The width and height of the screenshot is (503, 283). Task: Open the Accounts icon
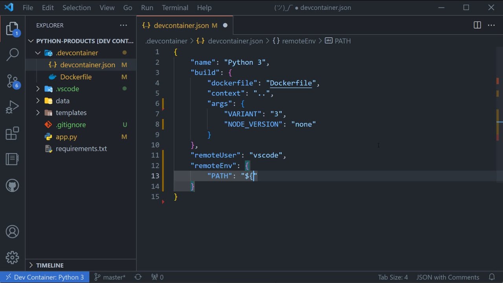12,232
